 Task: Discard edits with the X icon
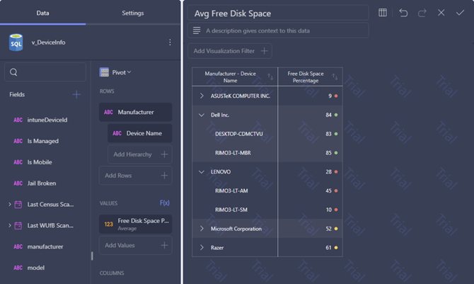click(x=441, y=13)
